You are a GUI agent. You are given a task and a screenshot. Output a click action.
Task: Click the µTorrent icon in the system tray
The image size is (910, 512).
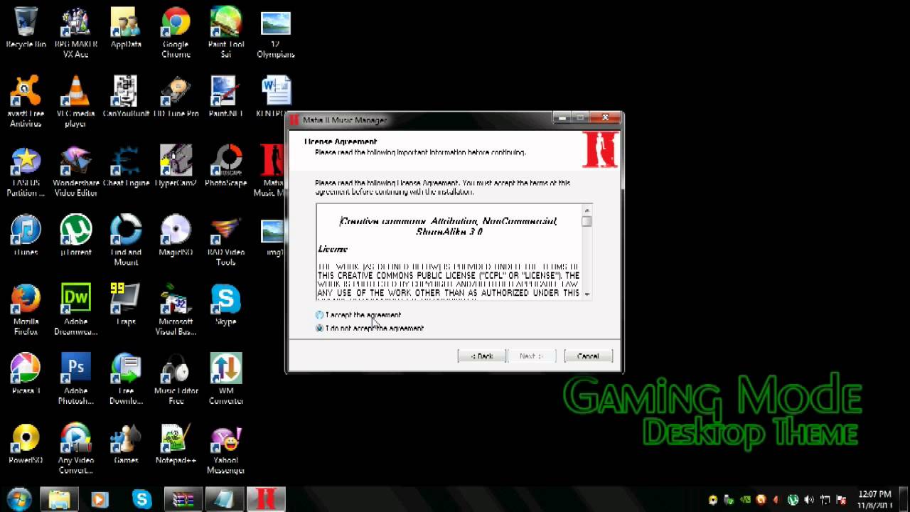pyautogui.click(x=793, y=500)
